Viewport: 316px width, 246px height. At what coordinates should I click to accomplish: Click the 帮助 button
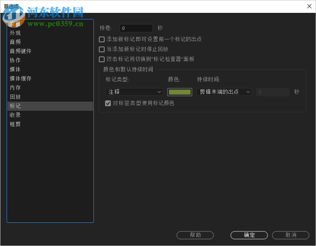coord(195,235)
